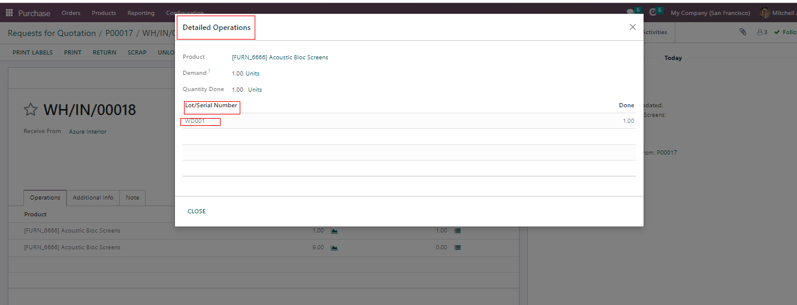Image resolution: width=797 pixels, height=305 pixels.
Task: Follow the Acoustic Bloc Screens product link
Action: [x=280, y=58]
